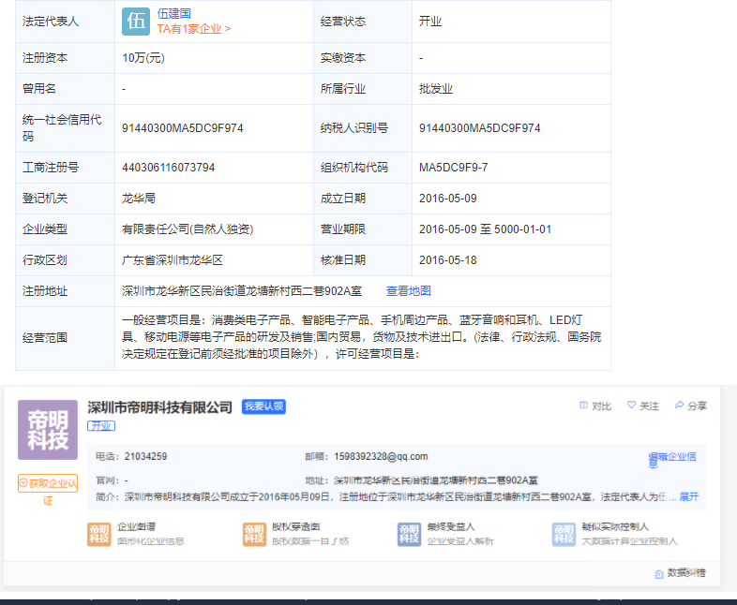Click the 开业 status tag under company name
737x605 pixels.
101,425
